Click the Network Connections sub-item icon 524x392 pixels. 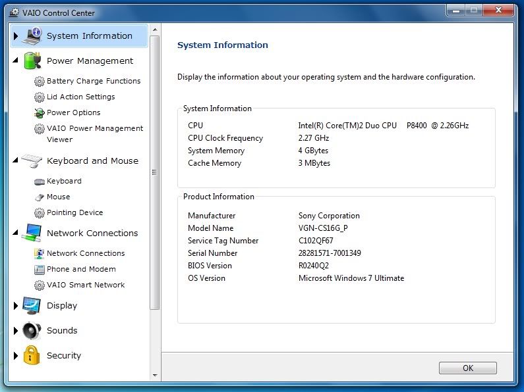click(x=39, y=254)
